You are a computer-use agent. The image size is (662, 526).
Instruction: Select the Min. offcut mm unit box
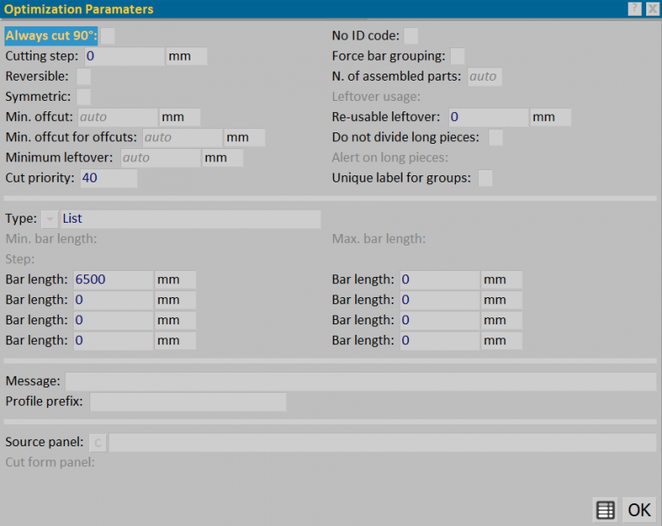180,117
